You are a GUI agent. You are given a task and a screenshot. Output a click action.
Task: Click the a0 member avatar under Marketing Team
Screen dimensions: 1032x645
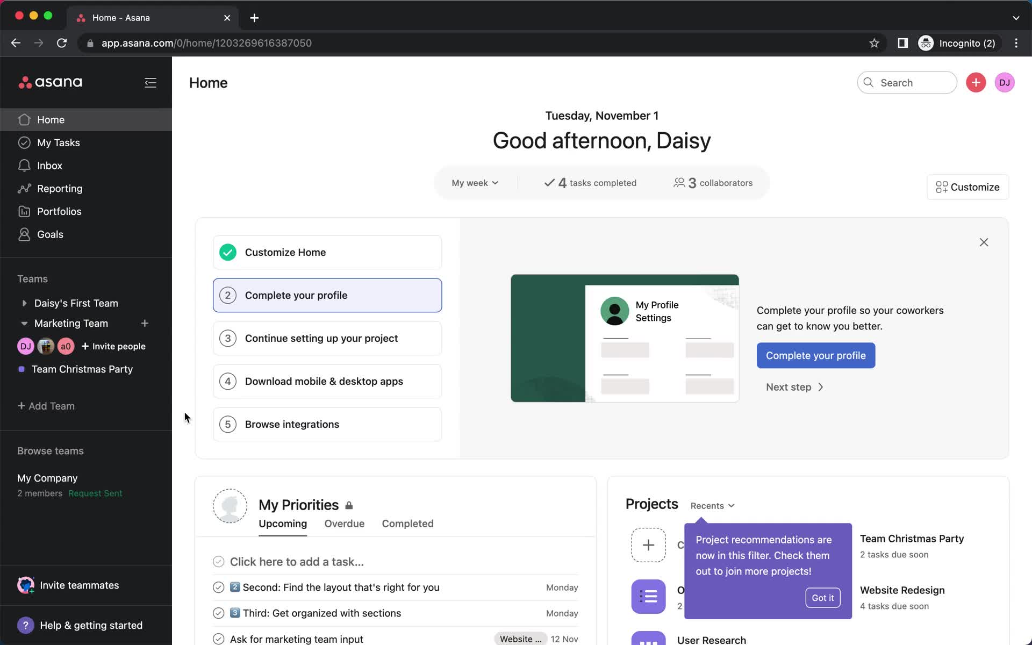[66, 346]
